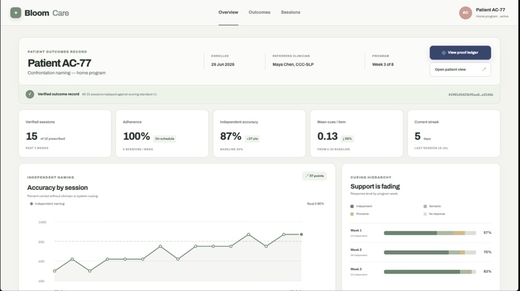Switch to the Outcomes tab

click(x=259, y=12)
